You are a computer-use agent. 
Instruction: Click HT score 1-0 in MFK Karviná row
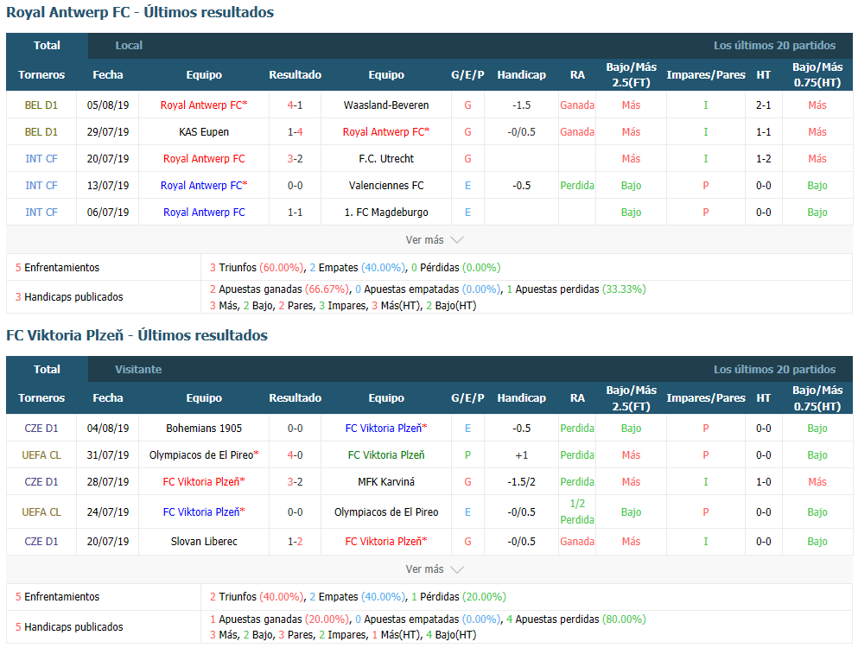[763, 482]
